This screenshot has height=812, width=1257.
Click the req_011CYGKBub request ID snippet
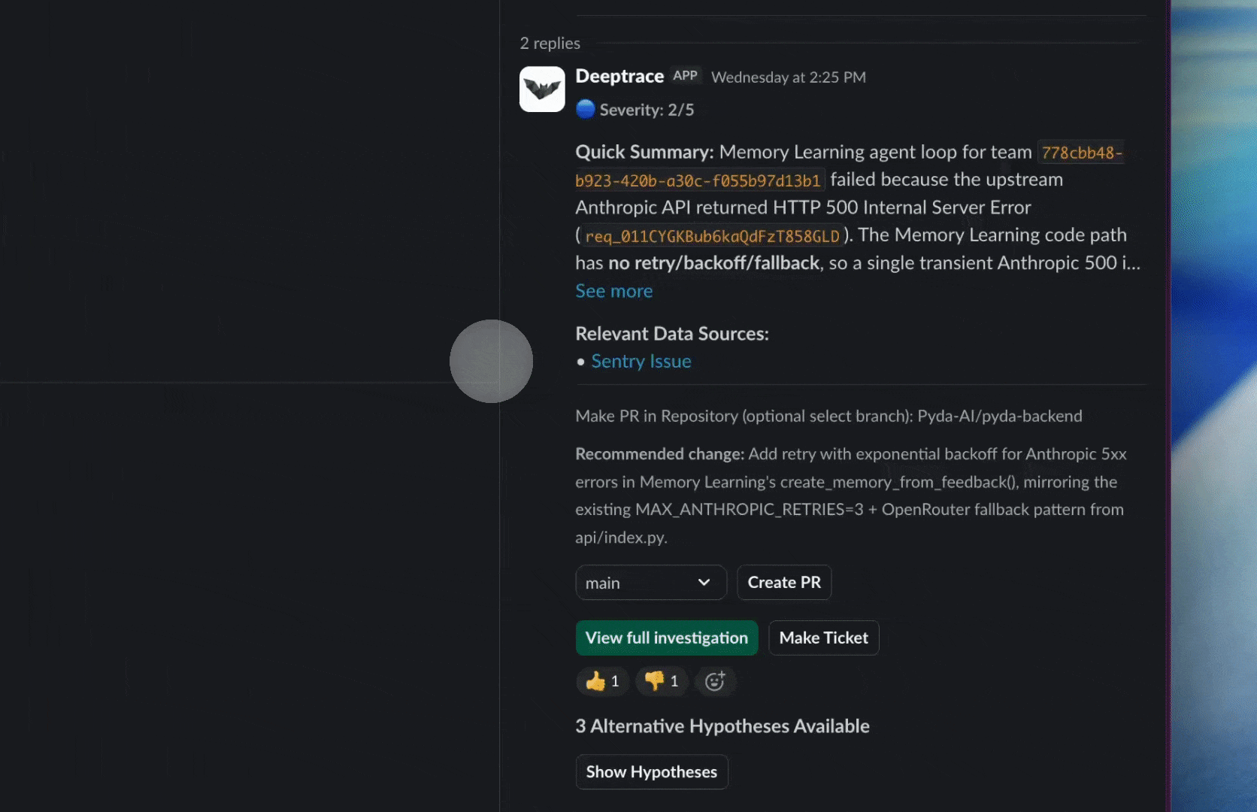point(713,236)
